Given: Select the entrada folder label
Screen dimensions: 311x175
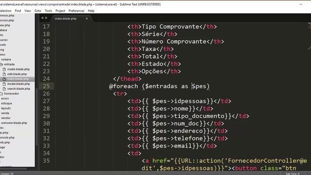Looking at the screenshot, I should point(9,64).
